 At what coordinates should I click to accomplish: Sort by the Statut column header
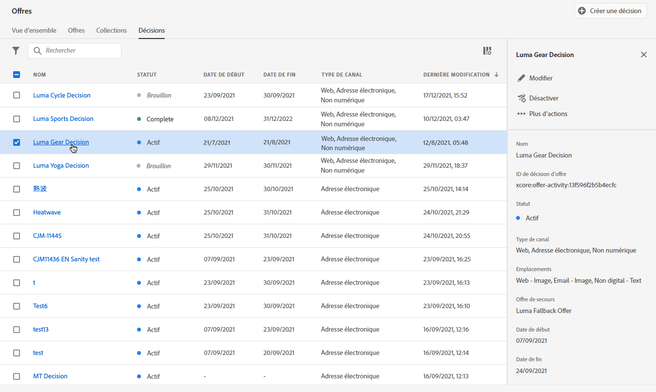click(x=146, y=75)
